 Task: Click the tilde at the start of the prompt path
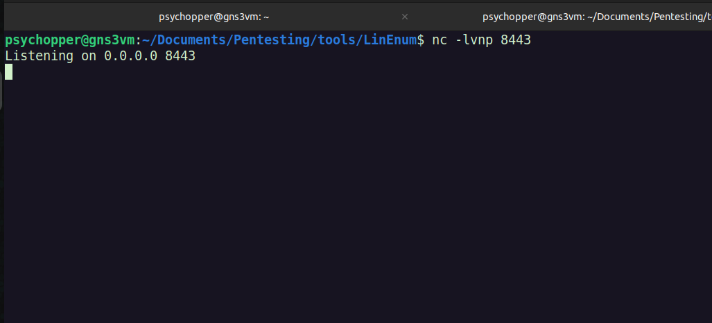pos(146,40)
